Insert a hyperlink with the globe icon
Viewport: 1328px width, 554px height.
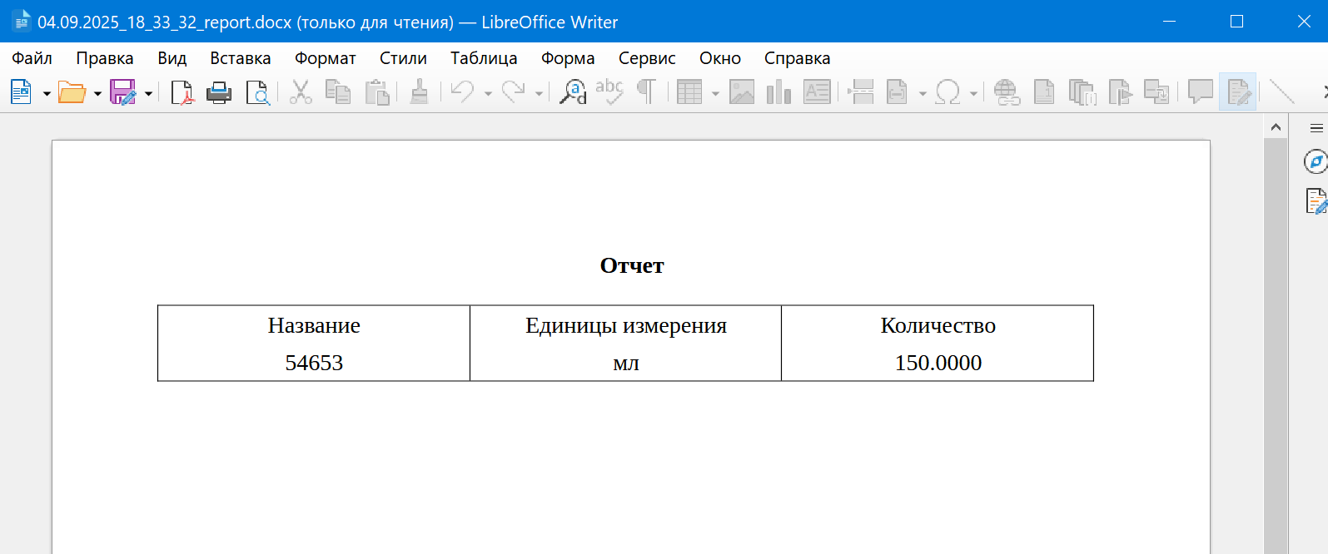[x=1007, y=92]
